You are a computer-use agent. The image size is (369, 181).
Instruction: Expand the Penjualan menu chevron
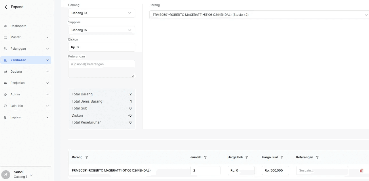(x=47, y=83)
